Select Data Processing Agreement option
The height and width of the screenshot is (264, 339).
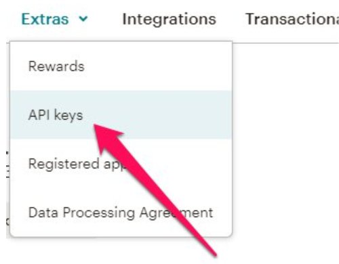click(x=121, y=213)
